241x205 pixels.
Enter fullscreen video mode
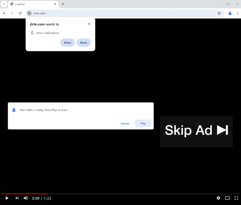point(236,198)
